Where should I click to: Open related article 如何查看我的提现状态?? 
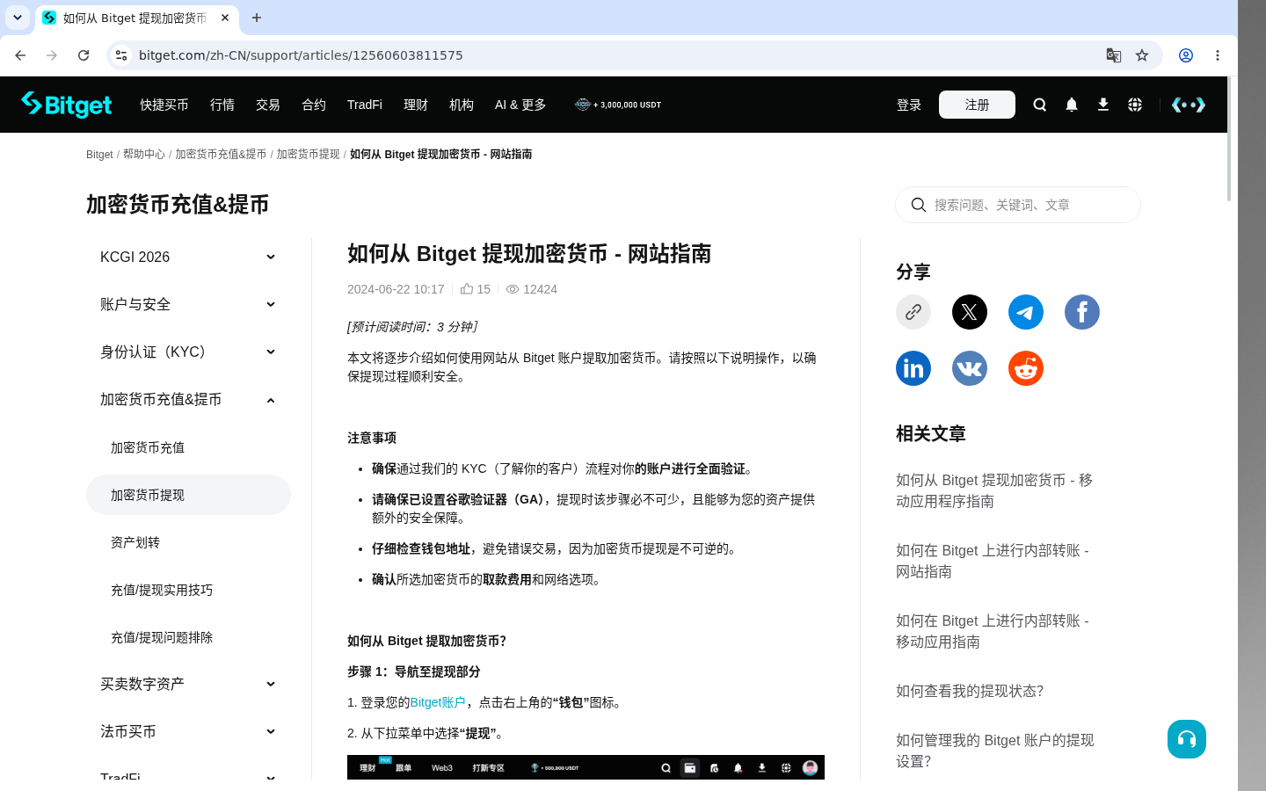[970, 691]
